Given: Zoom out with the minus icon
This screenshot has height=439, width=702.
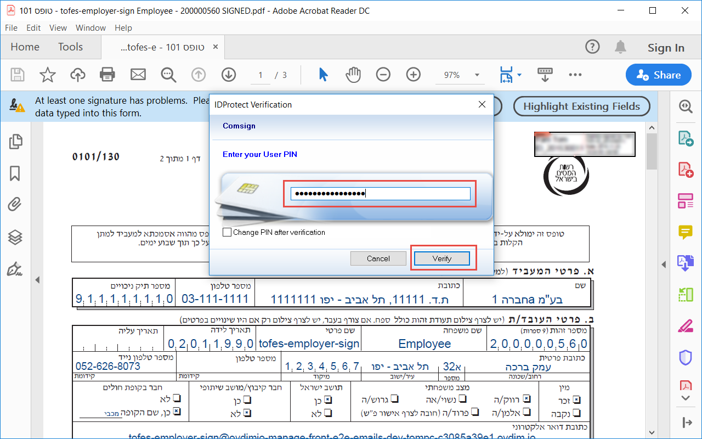Looking at the screenshot, I should tap(383, 75).
